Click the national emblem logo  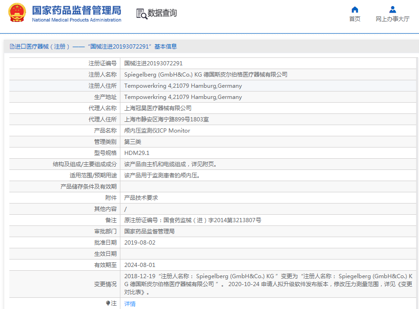coord(17,13)
